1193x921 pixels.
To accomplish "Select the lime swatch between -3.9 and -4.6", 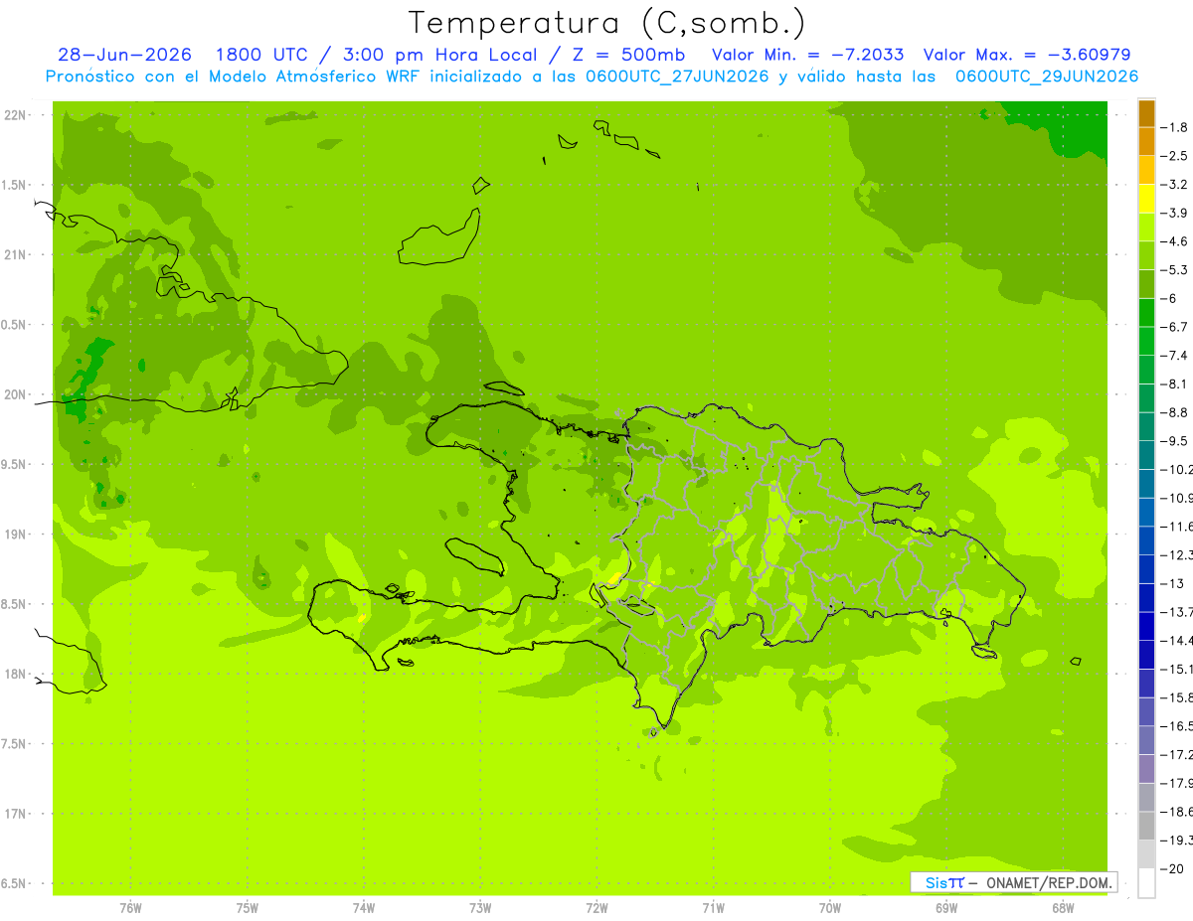I will point(1146,227).
